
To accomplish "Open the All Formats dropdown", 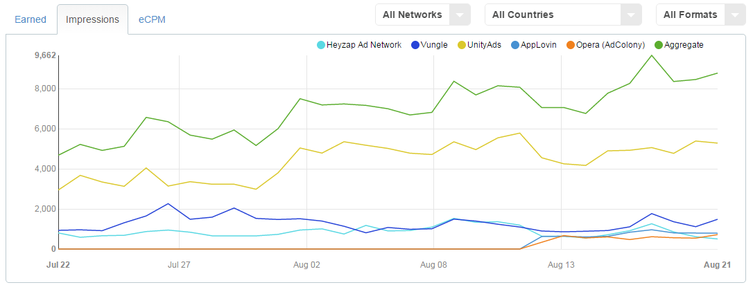I will (x=700, y=15).
